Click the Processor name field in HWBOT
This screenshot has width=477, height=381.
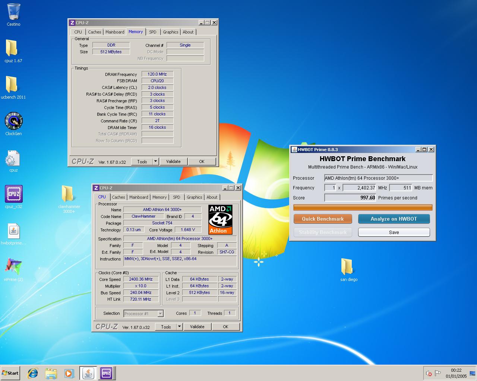click(x=379, y=178)
